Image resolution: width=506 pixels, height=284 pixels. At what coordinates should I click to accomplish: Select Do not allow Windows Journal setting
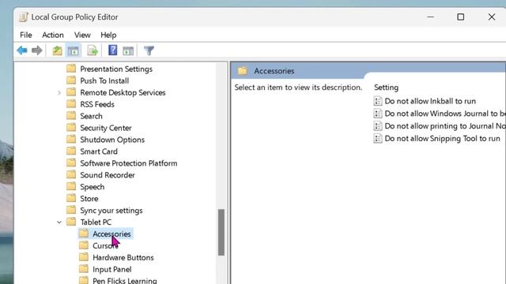click(445, 114)
